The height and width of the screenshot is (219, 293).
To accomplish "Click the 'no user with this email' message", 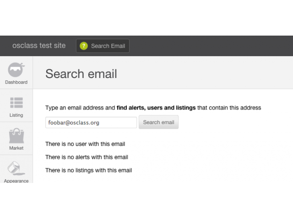I will click(85, 144).
